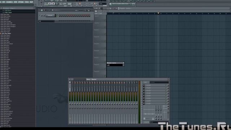The image size is (231, 130).
Task: Open the browser options menu arrow
Action: pyautogui.click(x=1, y=8)
